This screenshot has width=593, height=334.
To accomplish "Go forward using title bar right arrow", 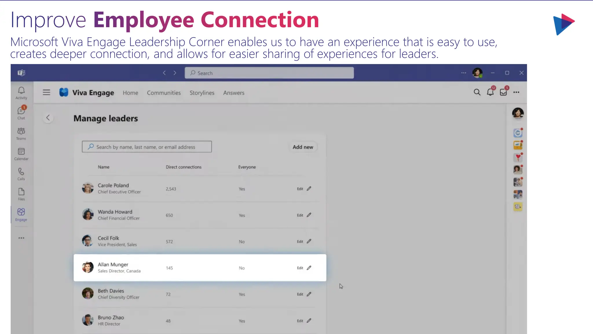I will [175, 73].
